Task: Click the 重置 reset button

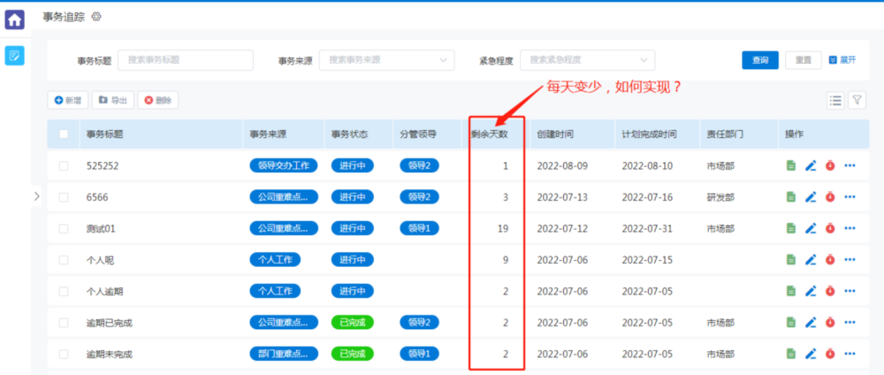Action: click(803, 60)
